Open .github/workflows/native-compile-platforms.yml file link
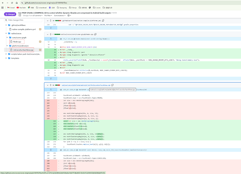This screenshot has height=174, width=241. click(81, 21)
